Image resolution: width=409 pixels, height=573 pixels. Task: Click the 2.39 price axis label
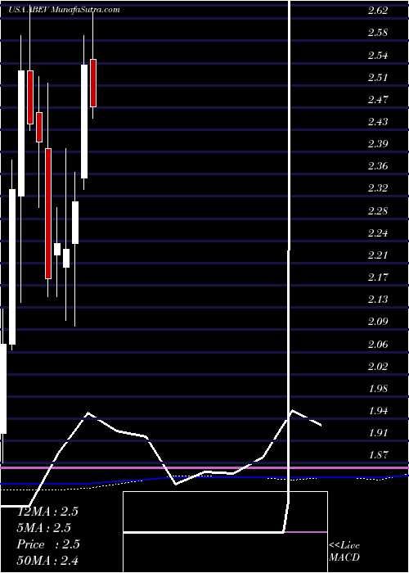378,143
